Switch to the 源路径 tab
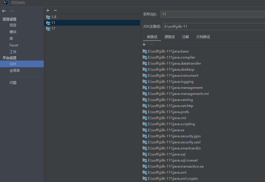 tap(170, 37)
